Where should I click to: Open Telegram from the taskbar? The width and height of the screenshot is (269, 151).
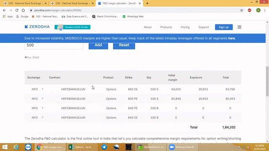[104, 147]
